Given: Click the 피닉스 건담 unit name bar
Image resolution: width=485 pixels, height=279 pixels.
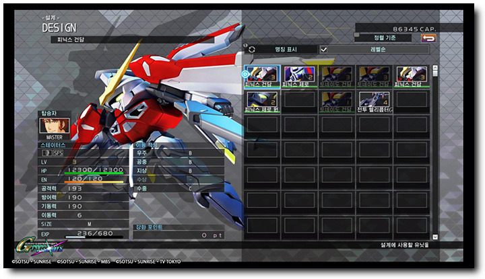Looking at the screenshot, I should 133,40.
